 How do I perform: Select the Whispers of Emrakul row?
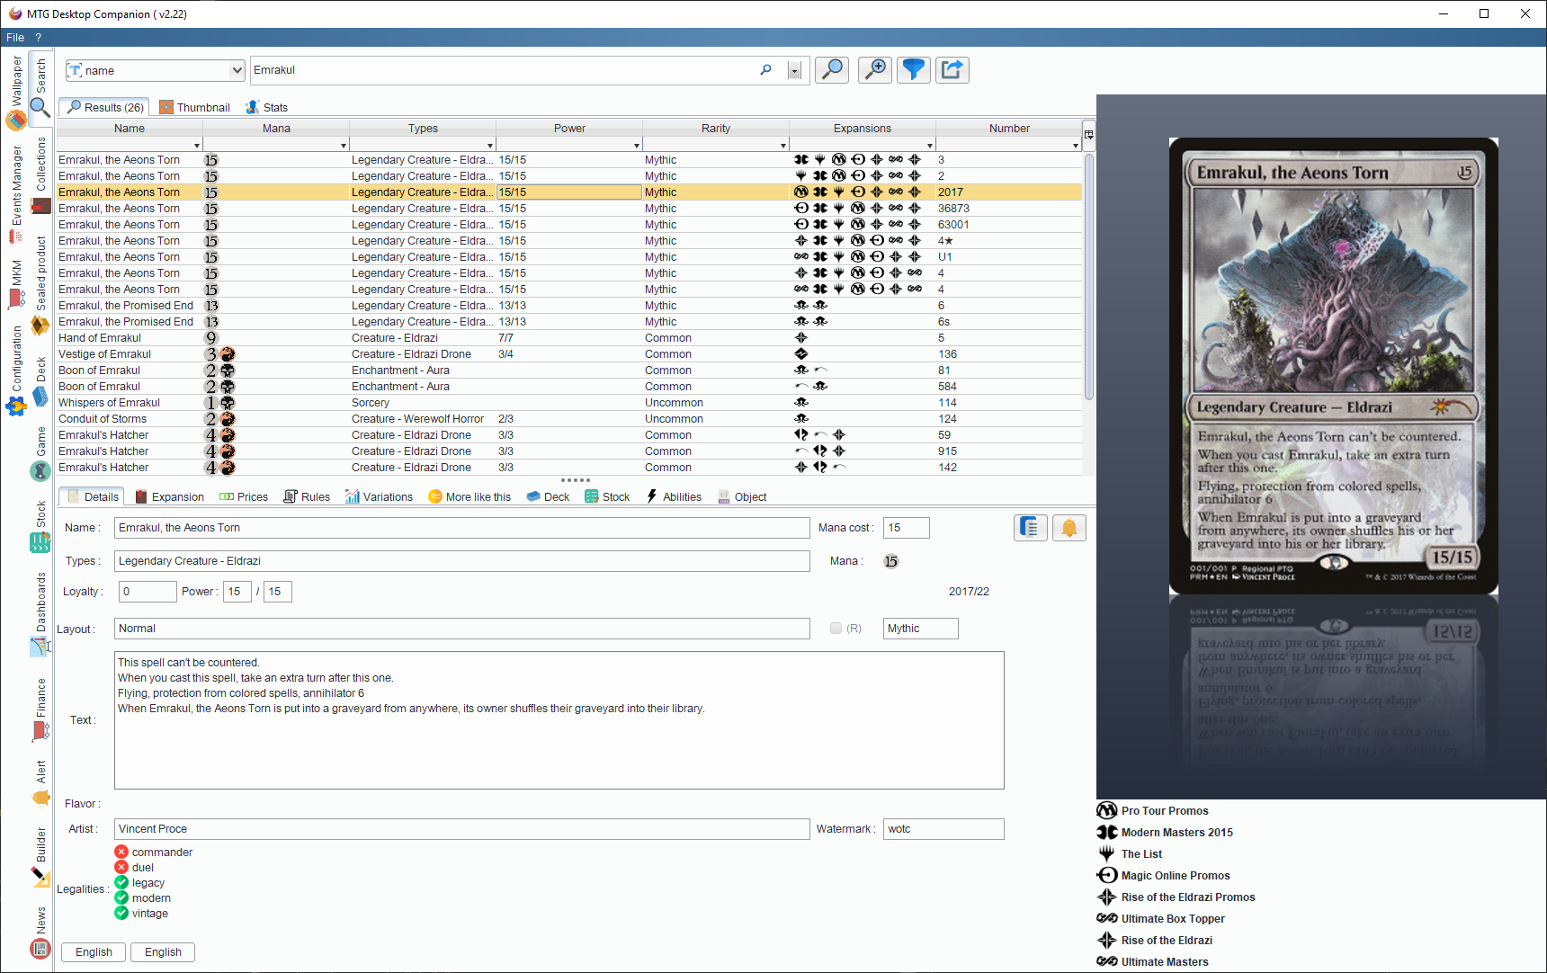(569, 403)
